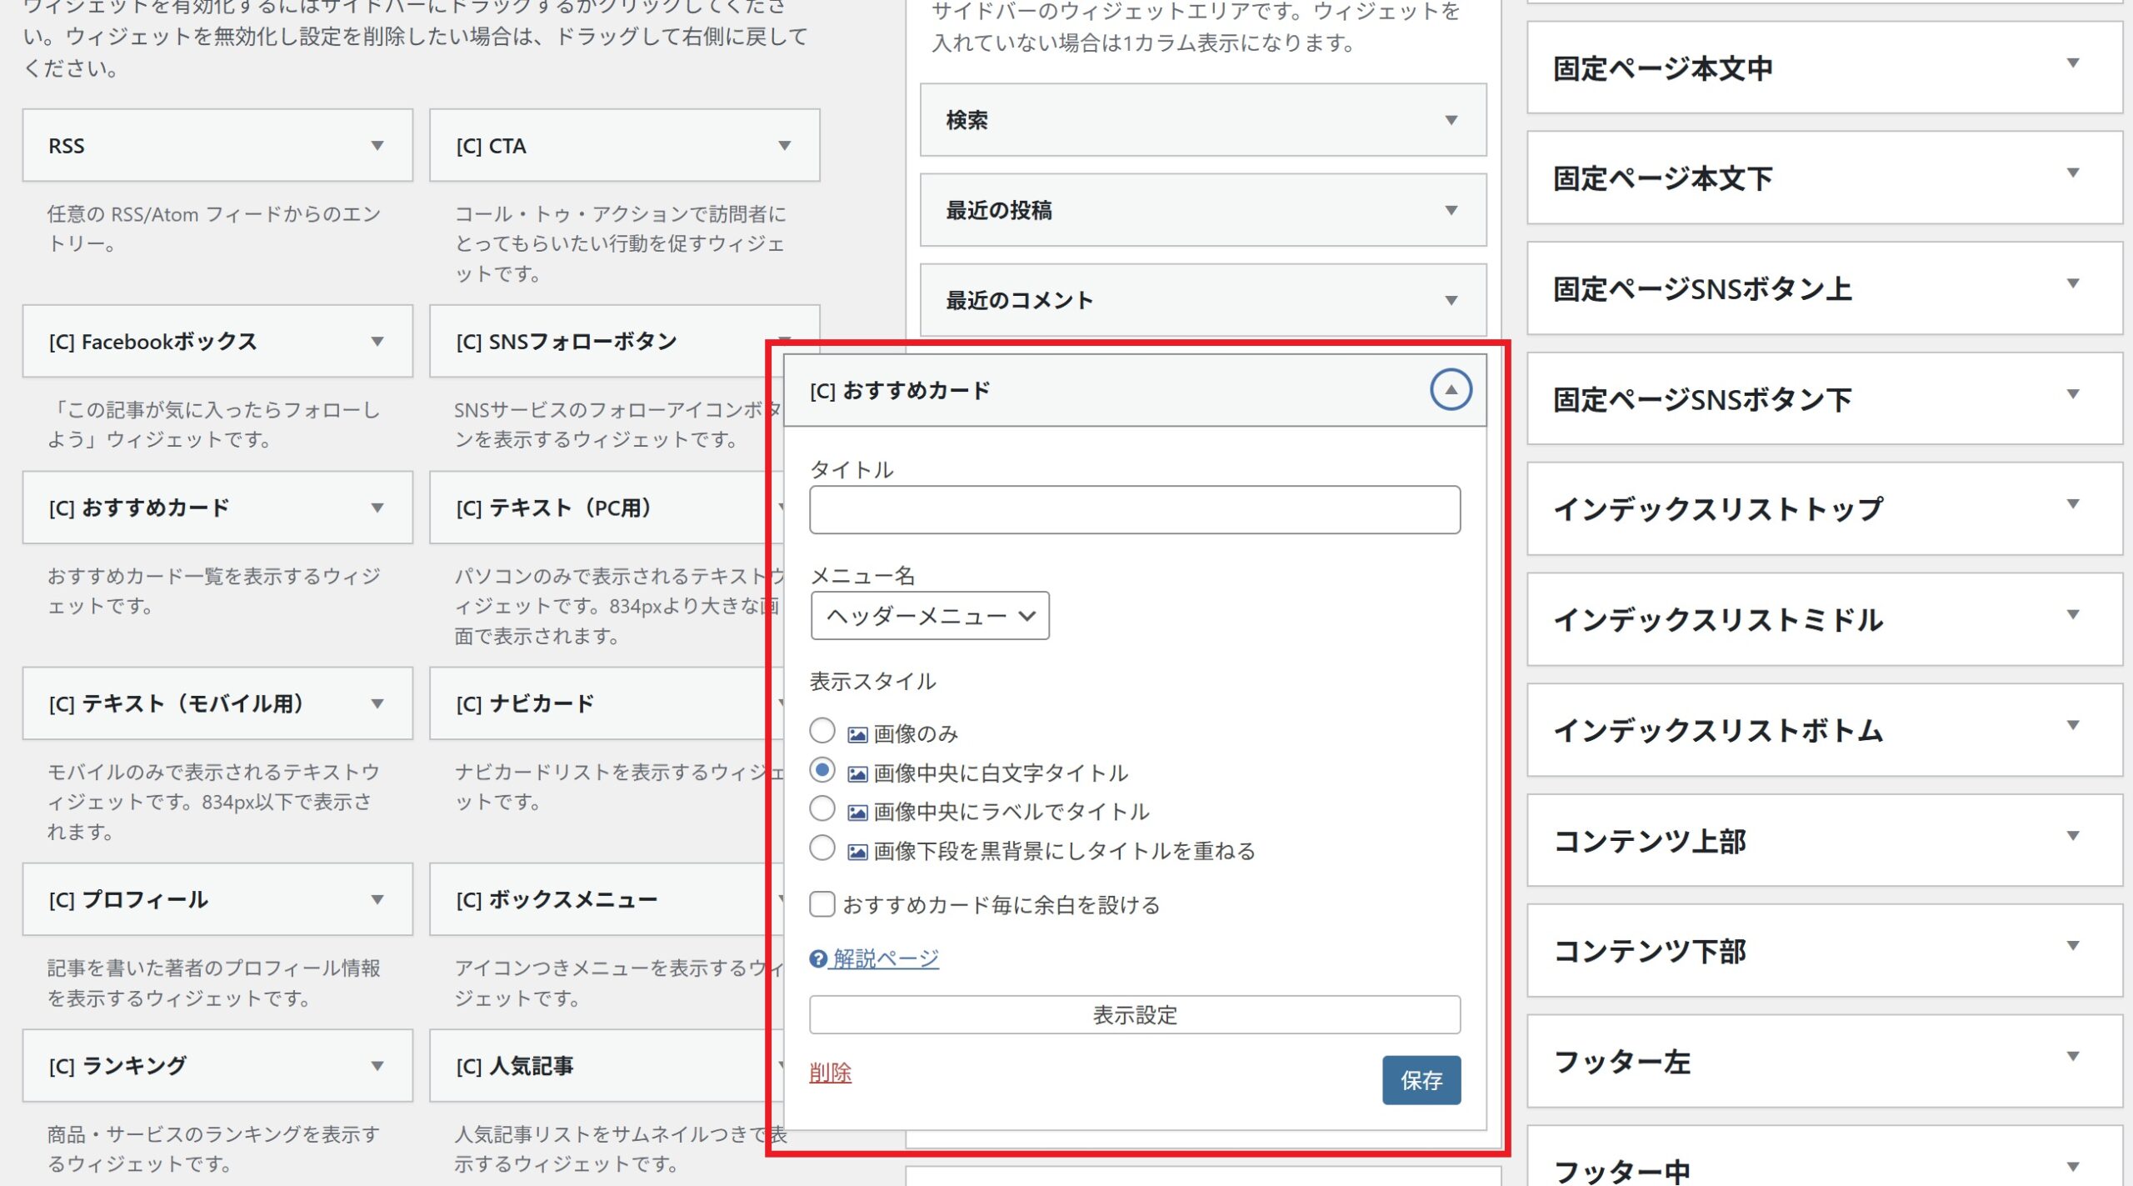The image size is (2133, 1186).
Task: Click the タイトル text input field
Action: pyautogui.click(x=1134, y=510)
